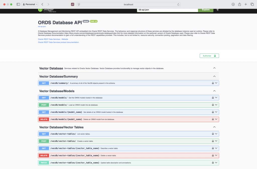Screen dimensions: 257x169
Task: Click the lock icon on GET /vecdb/summary/ row
Action: pos(212,83)
